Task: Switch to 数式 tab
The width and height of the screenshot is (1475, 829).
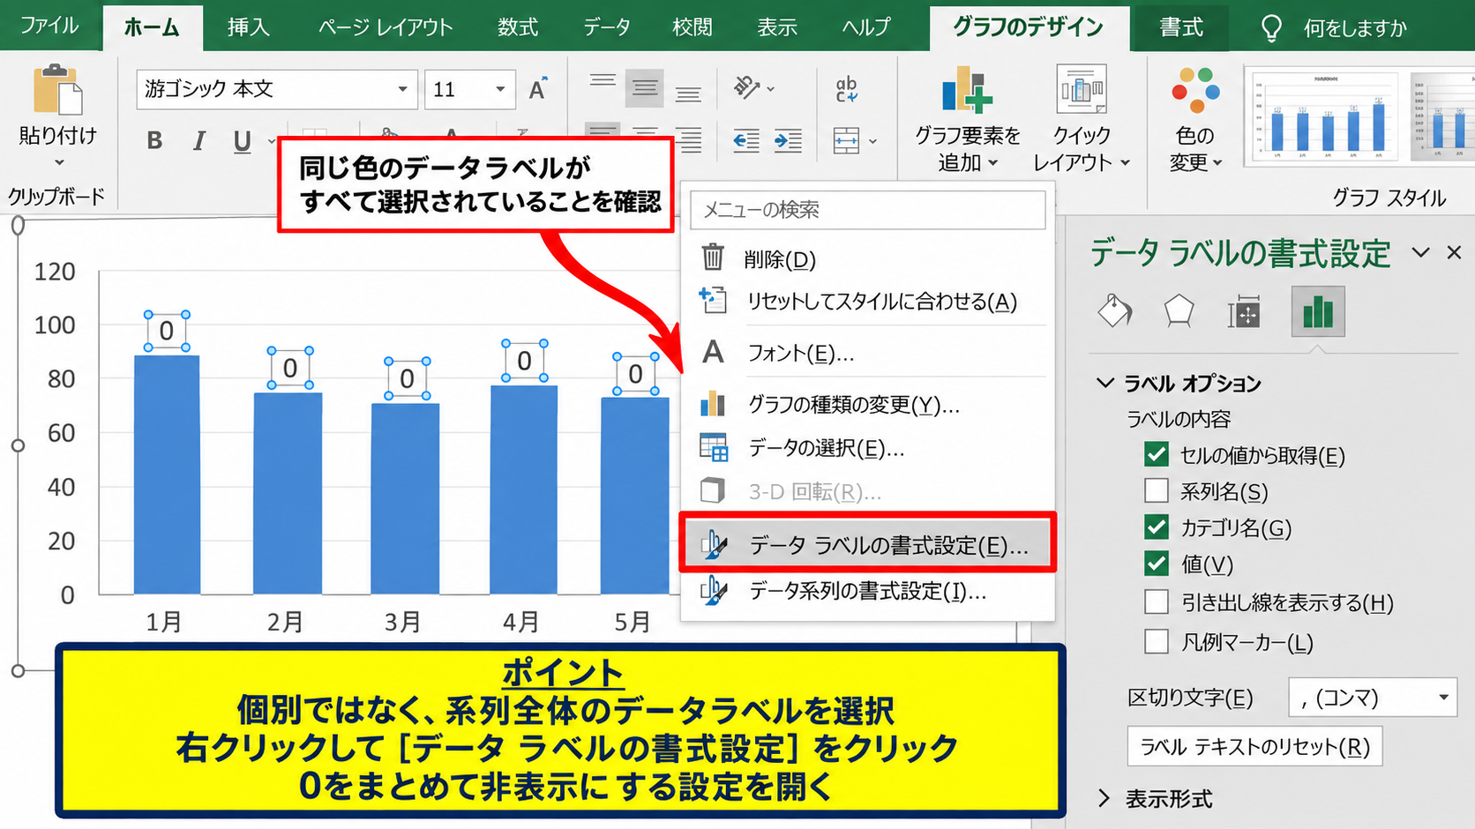Action: [517, 27]
